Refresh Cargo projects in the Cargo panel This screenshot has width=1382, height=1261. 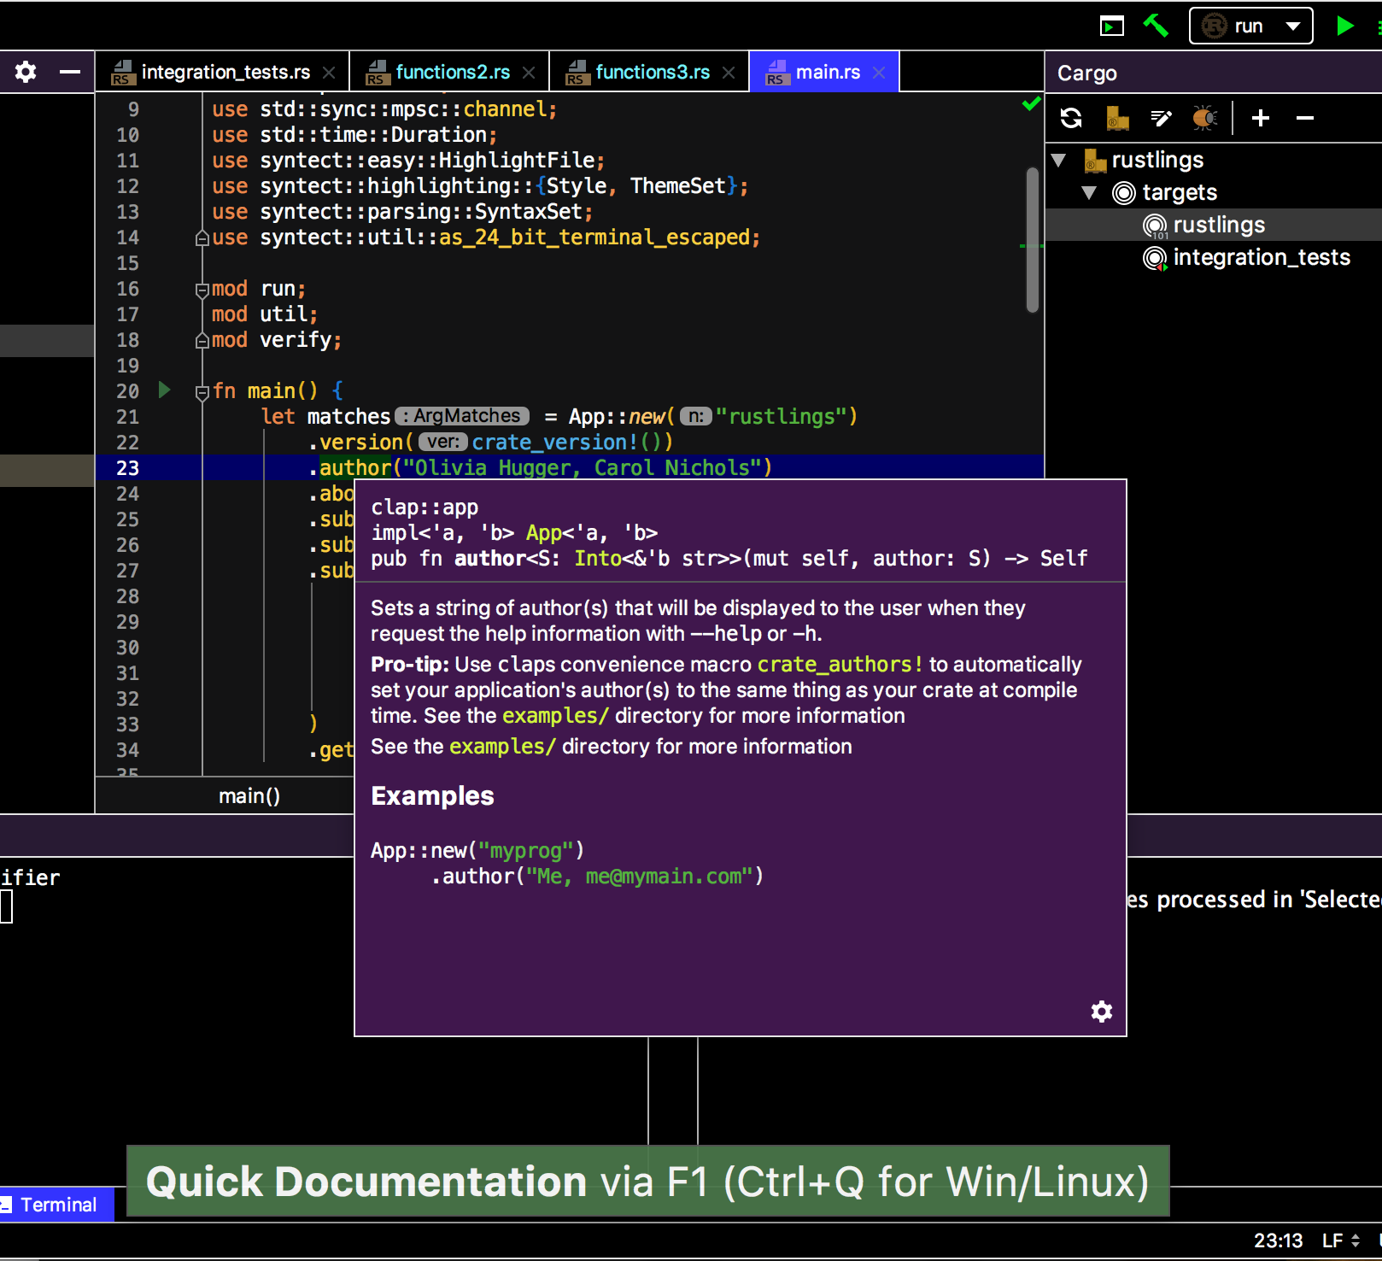tap(1070, 118)
